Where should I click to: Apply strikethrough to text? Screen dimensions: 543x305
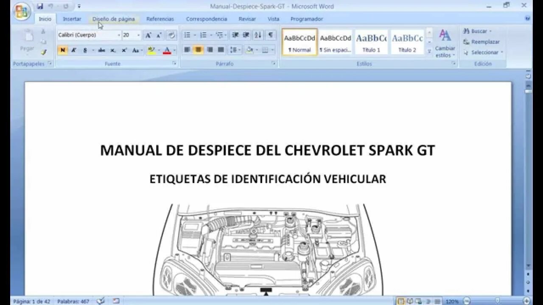(101, 50)
